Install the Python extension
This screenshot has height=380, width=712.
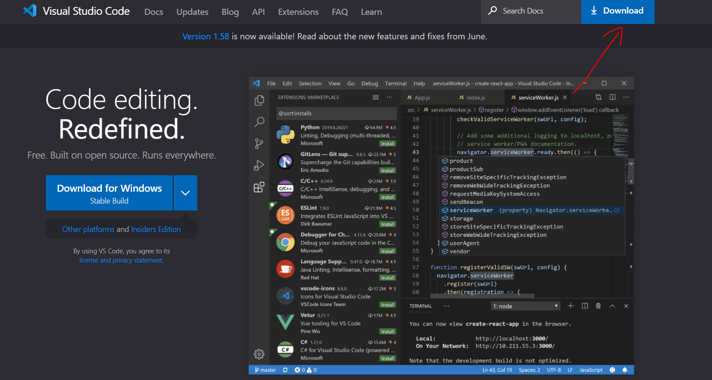tap(387, 144)
